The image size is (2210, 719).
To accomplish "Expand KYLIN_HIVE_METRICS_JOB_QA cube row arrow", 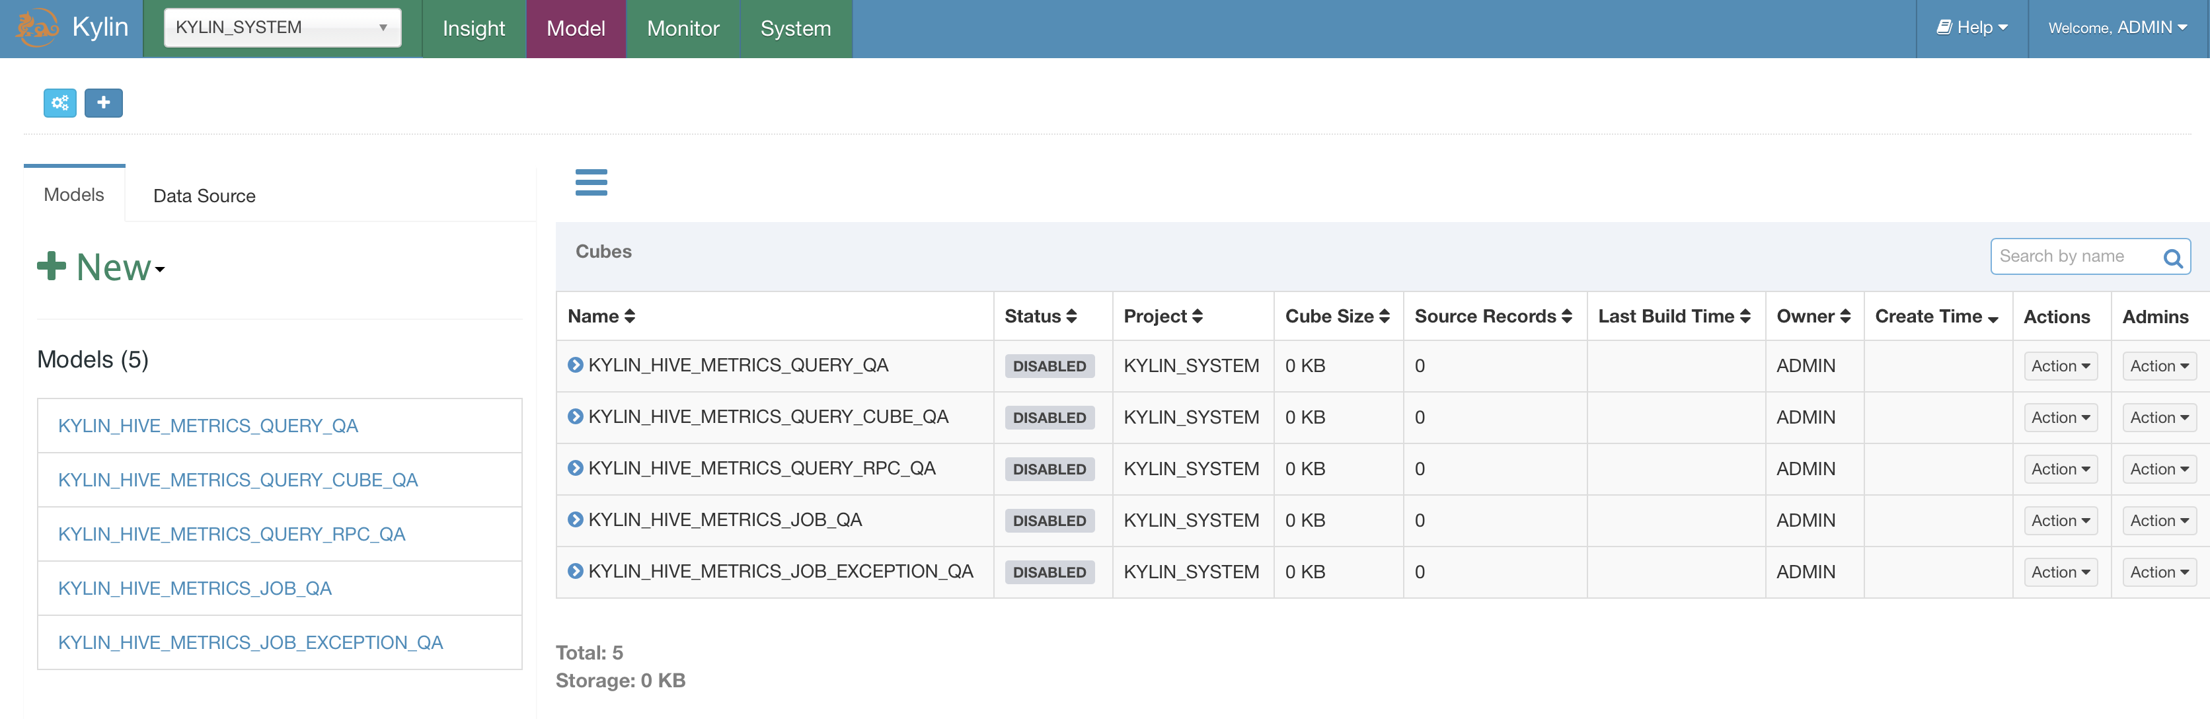I will pyautogui.click(x=575, y=519).
